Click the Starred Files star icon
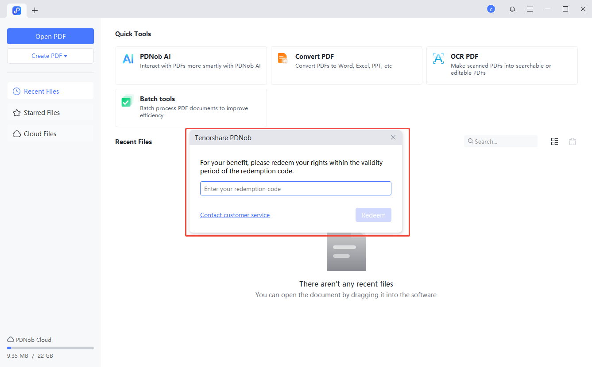 [17, 113]
